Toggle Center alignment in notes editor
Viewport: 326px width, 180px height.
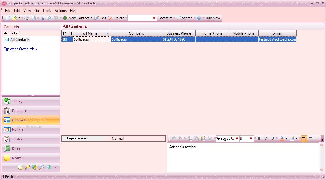pos(311,139)
